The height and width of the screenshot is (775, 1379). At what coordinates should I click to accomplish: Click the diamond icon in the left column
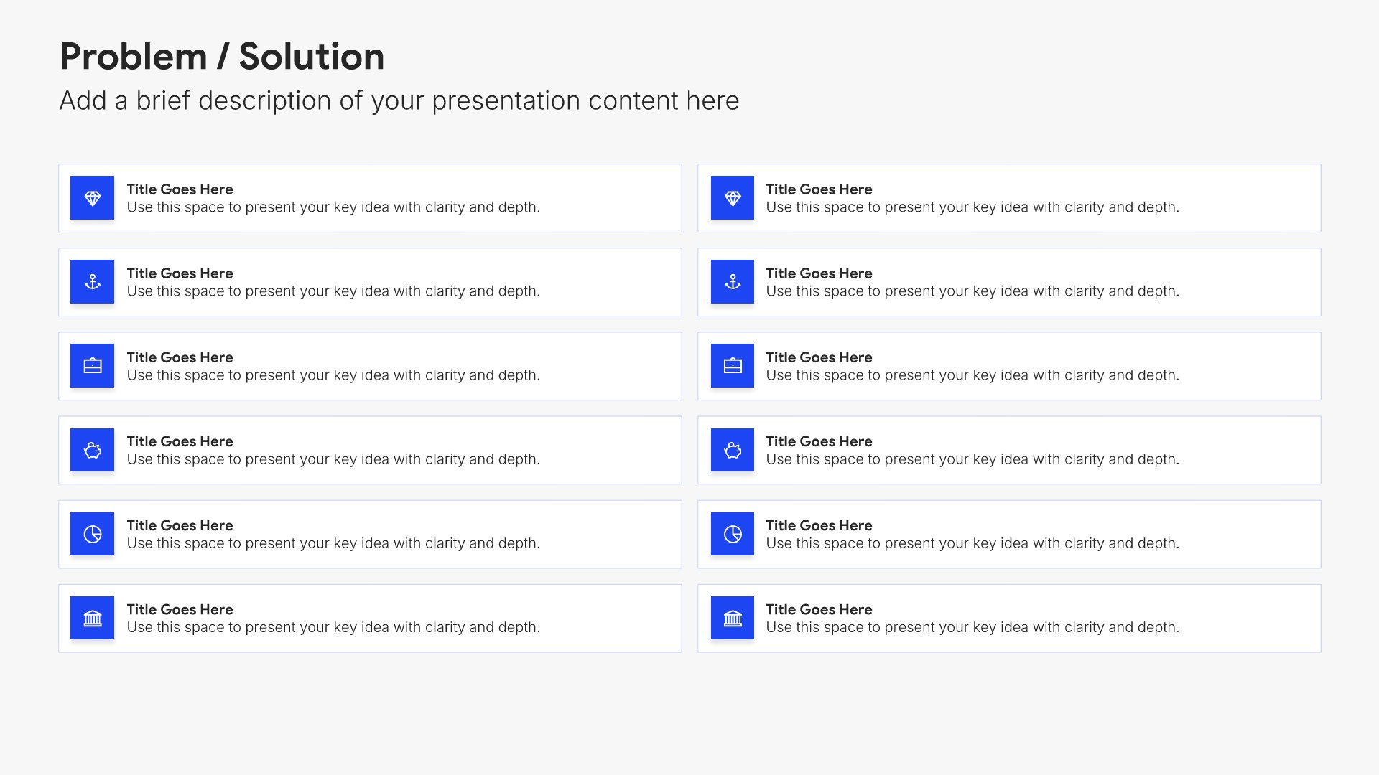point(92,198)
